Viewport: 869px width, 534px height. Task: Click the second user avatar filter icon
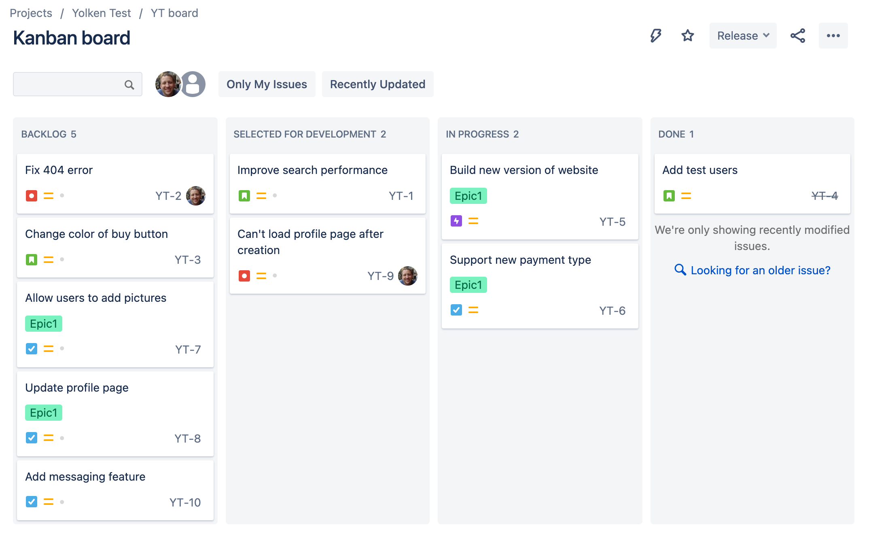(193, 84)
